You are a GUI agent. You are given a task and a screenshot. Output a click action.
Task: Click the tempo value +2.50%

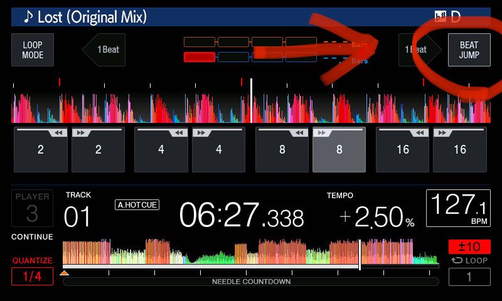pos(377,217)
